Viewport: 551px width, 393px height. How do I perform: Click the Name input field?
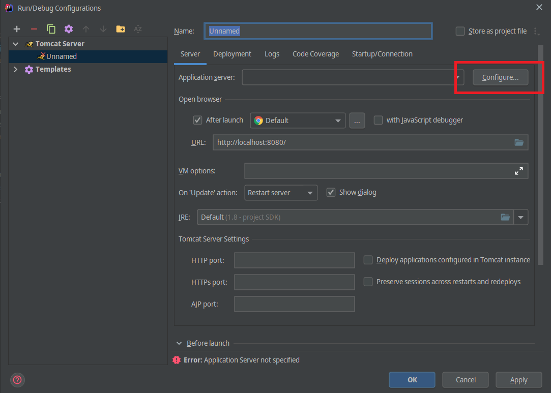click(318, 31)
